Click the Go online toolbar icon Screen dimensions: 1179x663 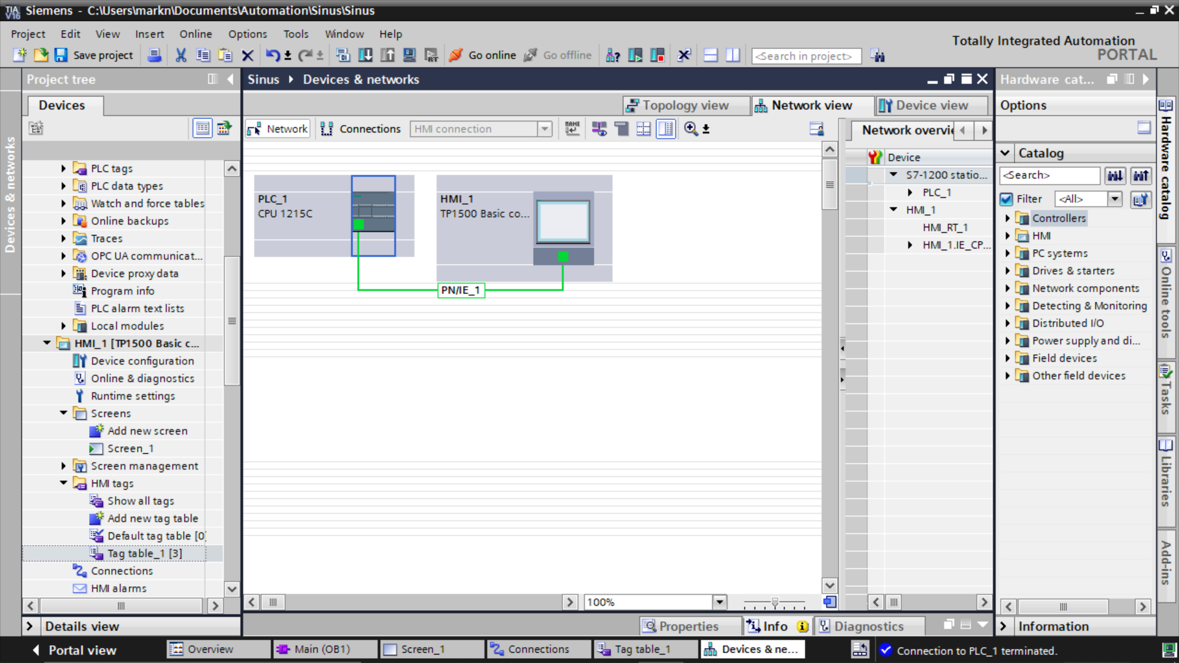(455, 55)
